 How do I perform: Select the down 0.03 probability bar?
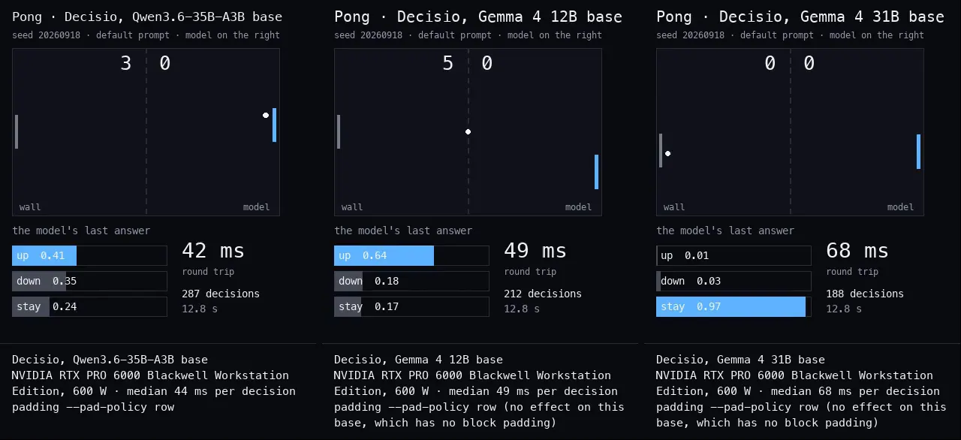pyautogui.click(x=734, y=281)
